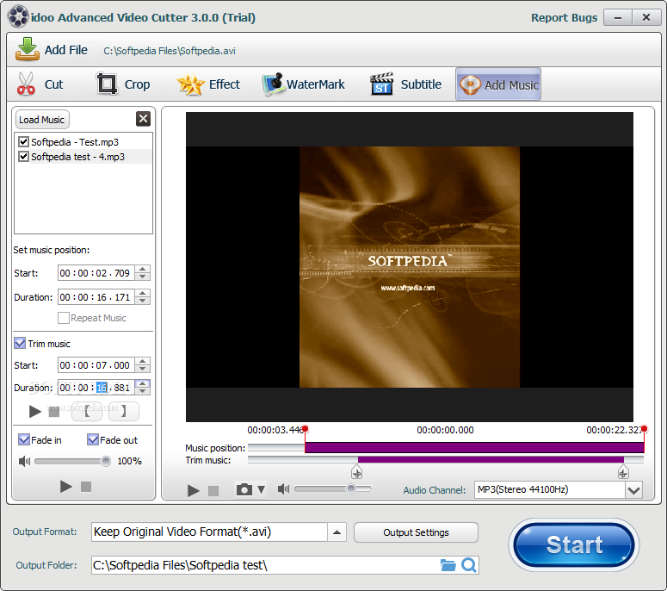The width and height of the screenshot is (667, 591).
Task: Decrease music position Duration stepper
Action: [143, 301]
